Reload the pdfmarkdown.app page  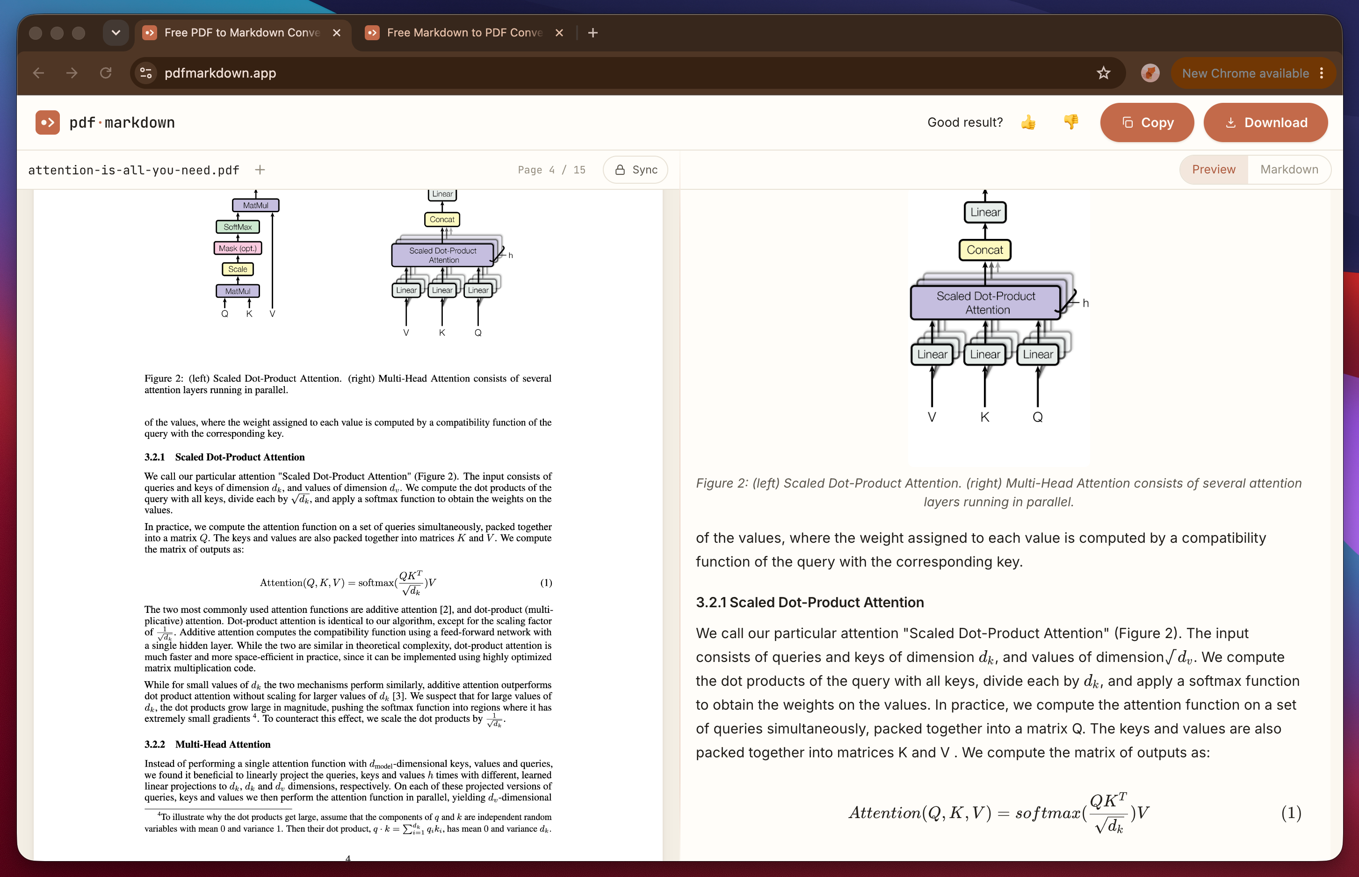[105, 73]
